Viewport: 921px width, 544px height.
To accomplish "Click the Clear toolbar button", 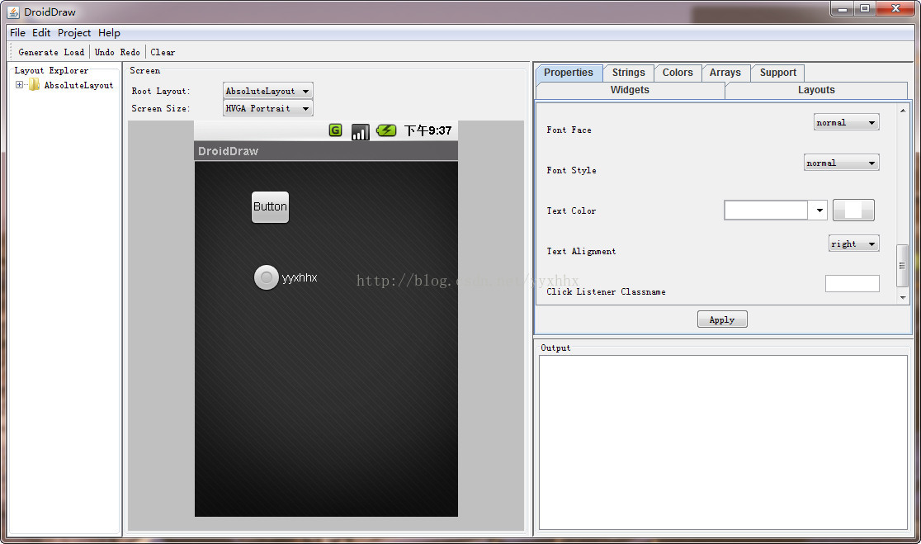I will click(163, 52).
